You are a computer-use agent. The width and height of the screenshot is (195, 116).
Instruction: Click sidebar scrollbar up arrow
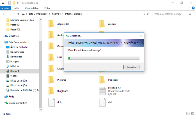click(x=41, y=20)
